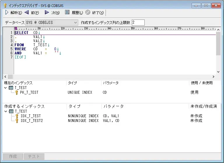Click the 終了 (Exit) icon
224x163 pixels.
(87, 13)
